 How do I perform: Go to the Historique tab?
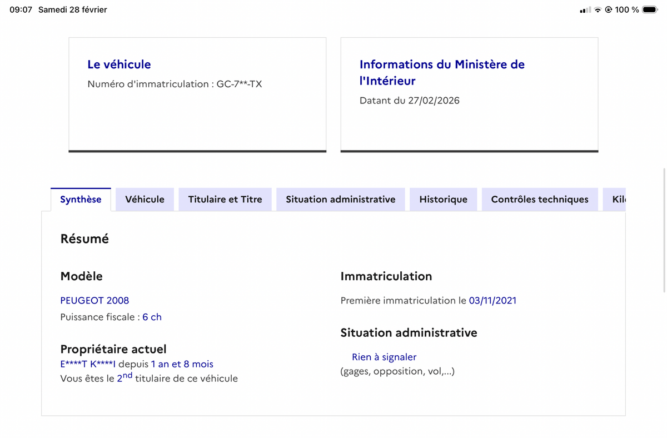(443, 200)
